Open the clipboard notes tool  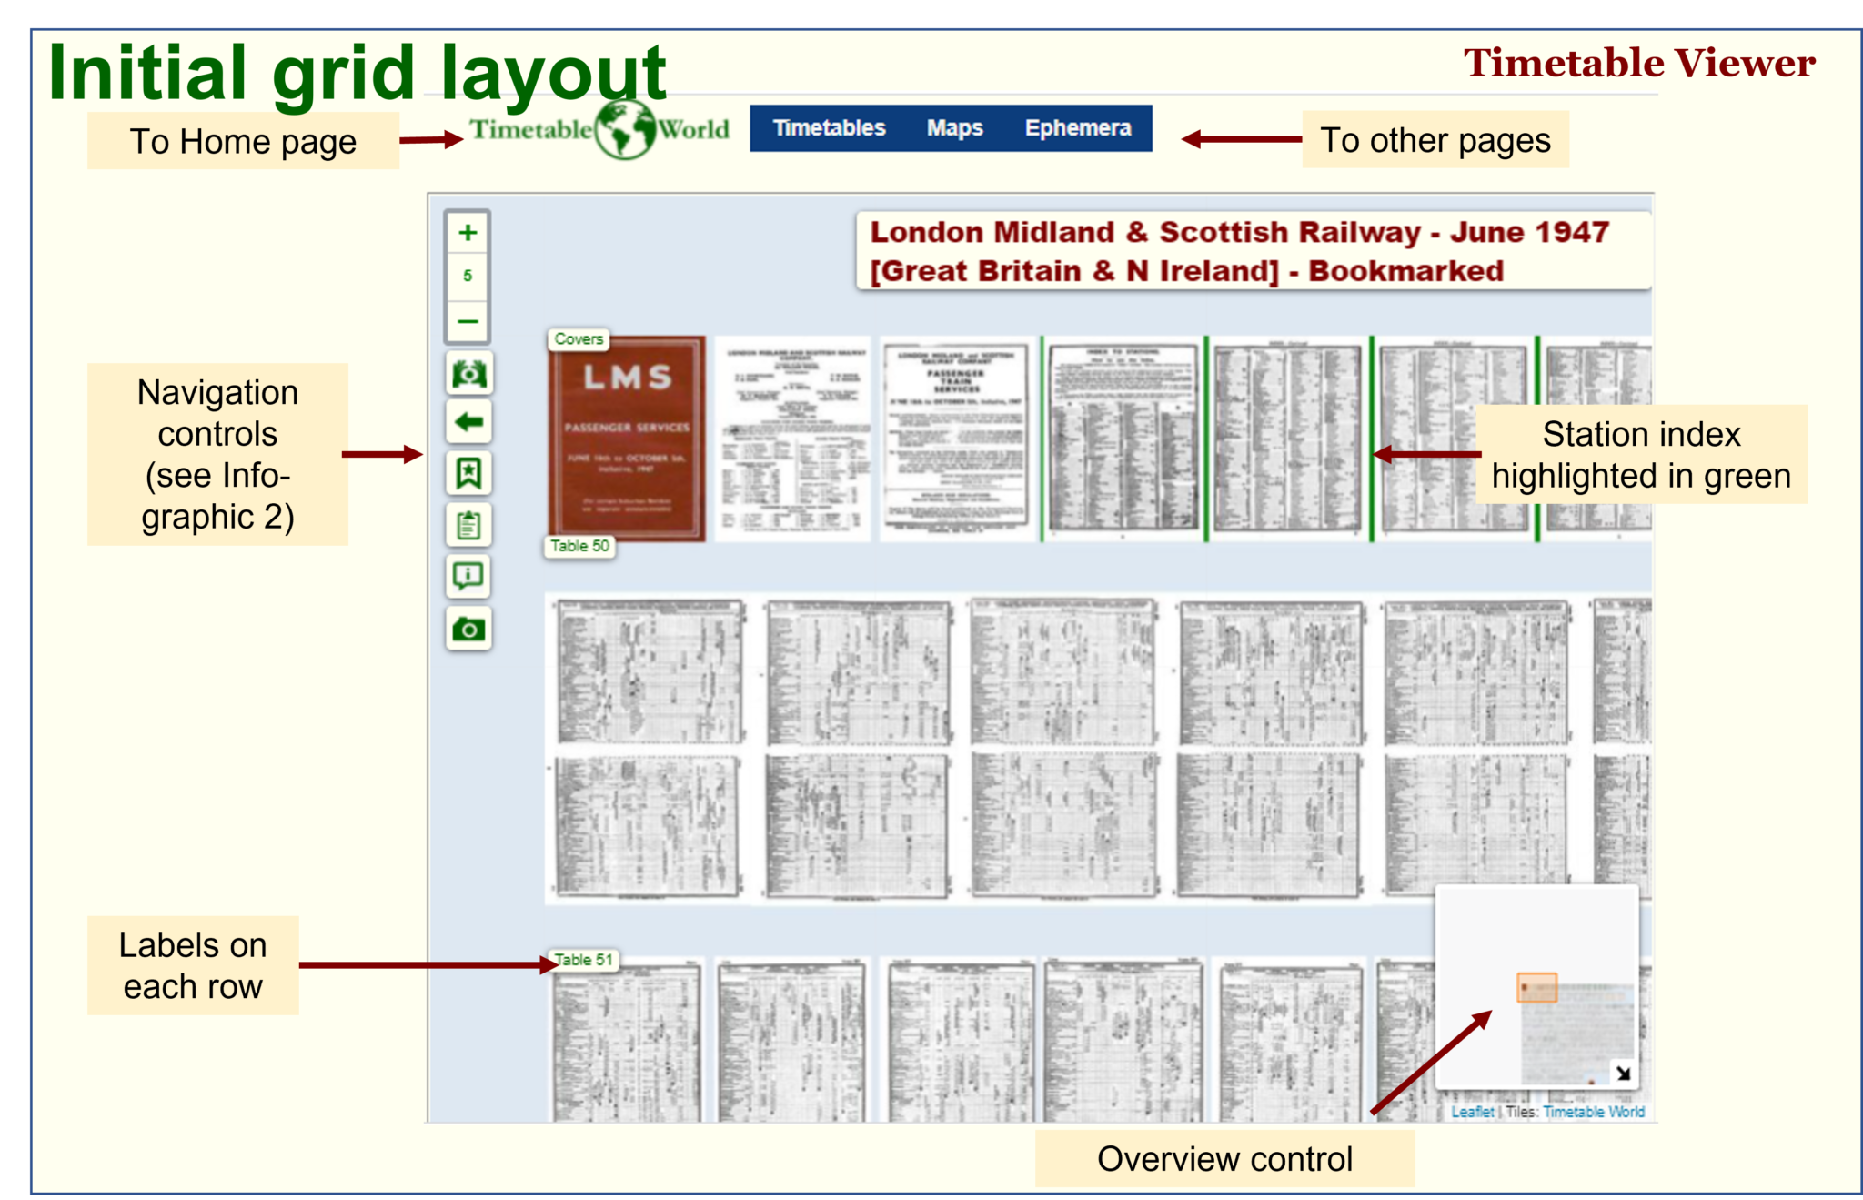click(x=468, y=525)
